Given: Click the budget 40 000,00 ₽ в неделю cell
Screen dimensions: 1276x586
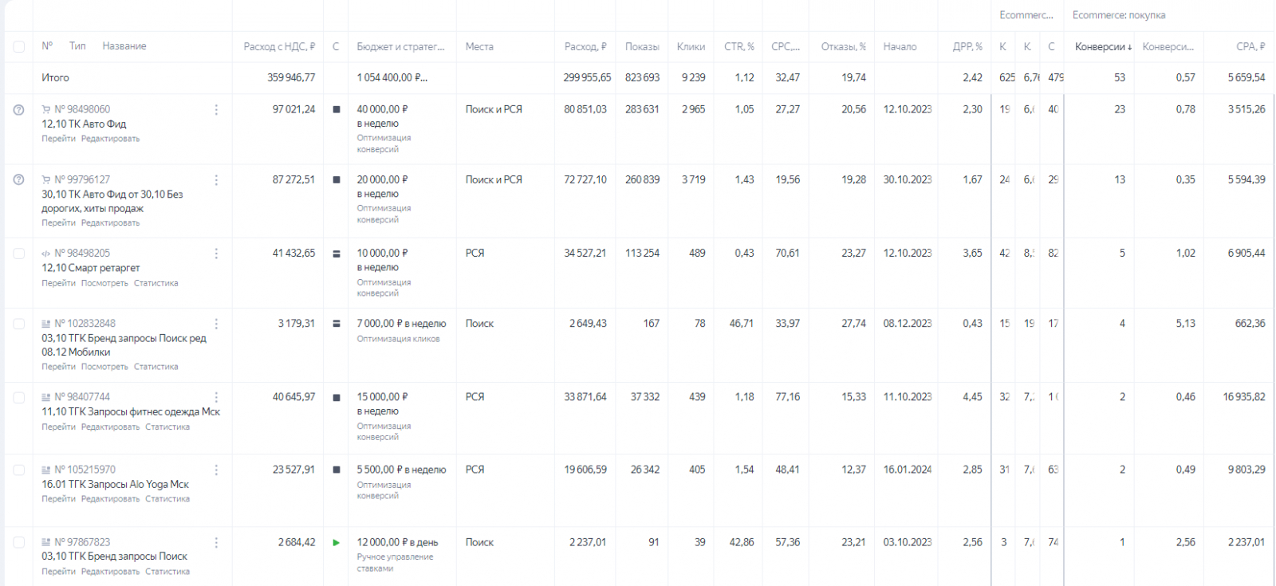Looking at the screenshot, I should pyautogui.click(x=383, y=116).
